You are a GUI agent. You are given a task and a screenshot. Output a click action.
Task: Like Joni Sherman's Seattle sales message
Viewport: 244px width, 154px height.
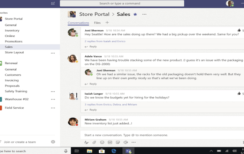(x=239, y=30)
